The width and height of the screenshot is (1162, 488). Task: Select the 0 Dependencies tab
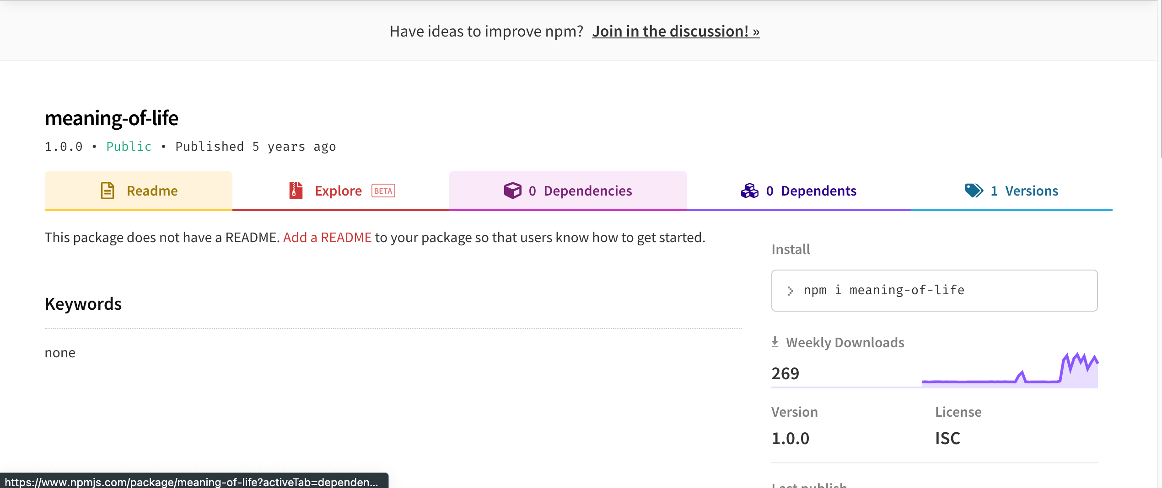(580, 191)
